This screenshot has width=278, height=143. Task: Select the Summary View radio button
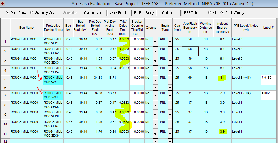coord(32,13)
